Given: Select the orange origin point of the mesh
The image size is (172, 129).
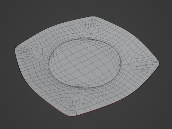Looking at the screenshot, I should [x=85, y=61].
